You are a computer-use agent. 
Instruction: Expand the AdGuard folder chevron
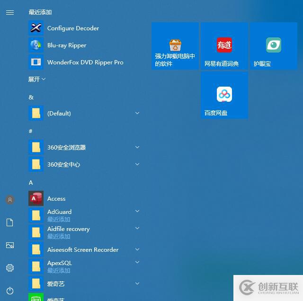[137, 211]
